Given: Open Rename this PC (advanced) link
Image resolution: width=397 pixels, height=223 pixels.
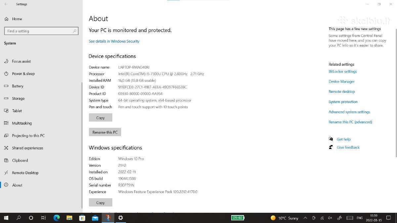Looking at the screenshot, I should [350, 122].
